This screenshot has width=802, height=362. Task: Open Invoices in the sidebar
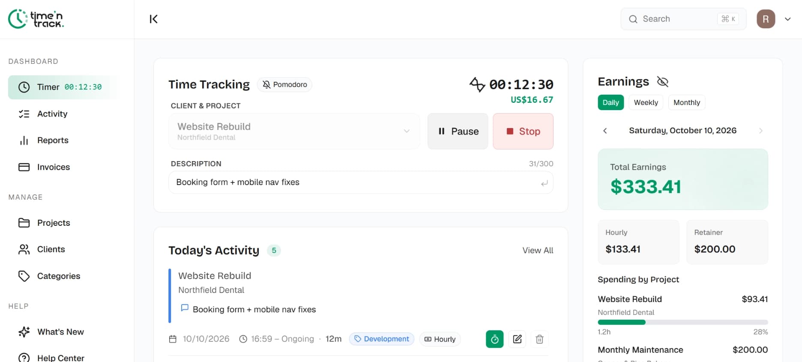(63, 167)
